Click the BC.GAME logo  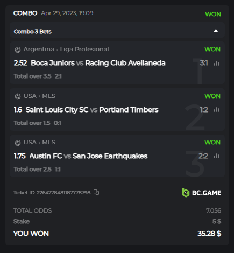(x=202, y=193)
